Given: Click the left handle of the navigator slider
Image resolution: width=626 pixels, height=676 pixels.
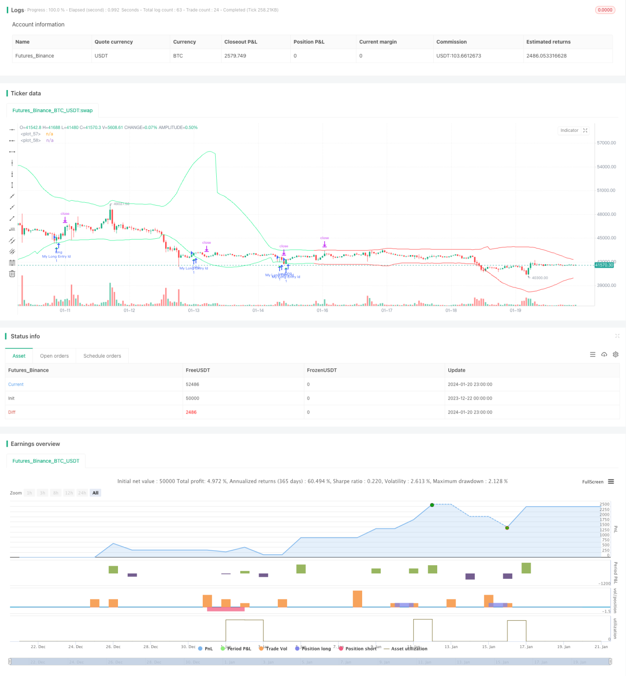Looking at the screenshot, I should [x=10, y=662].
